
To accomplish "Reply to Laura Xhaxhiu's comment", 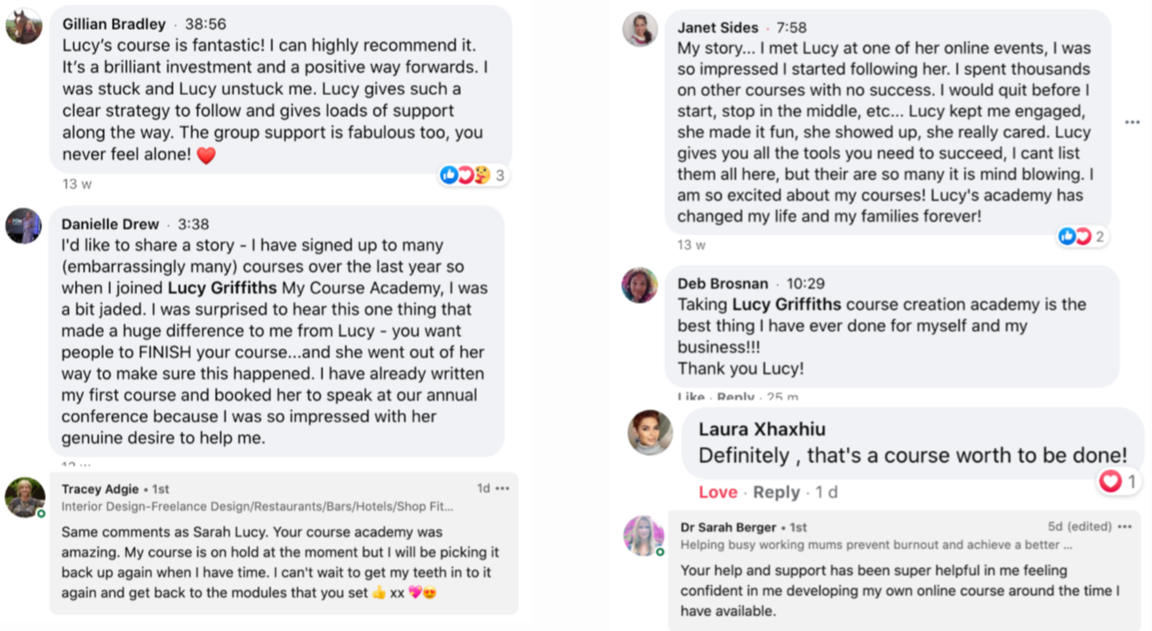I will pos(776,493).
